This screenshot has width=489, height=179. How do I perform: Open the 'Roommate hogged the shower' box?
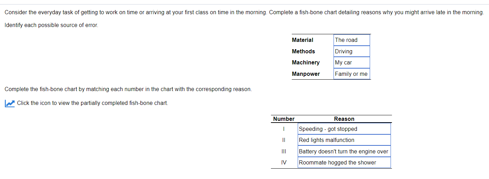[x=344, y=162]
